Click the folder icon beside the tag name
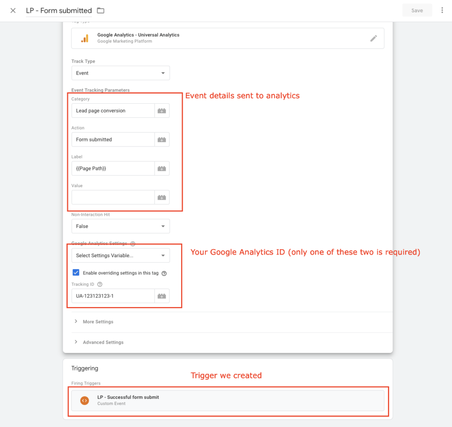Viewport: 452px width, 427px height. [x=101, y=11]
